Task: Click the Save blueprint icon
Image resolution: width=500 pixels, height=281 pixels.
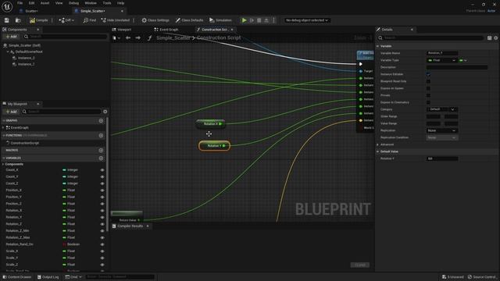Action: point(7,20)
